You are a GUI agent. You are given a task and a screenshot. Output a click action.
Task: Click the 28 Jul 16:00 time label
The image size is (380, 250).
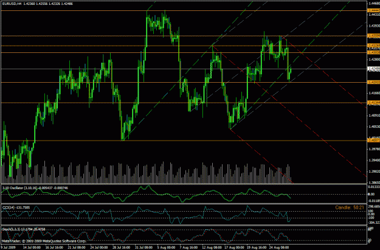pos(121,248)
